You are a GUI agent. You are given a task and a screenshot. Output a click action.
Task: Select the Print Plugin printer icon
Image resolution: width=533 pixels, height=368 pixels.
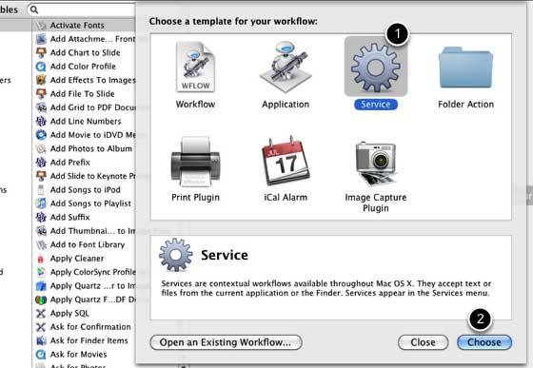195,162
